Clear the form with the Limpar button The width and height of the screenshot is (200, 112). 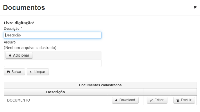[37, 72]
